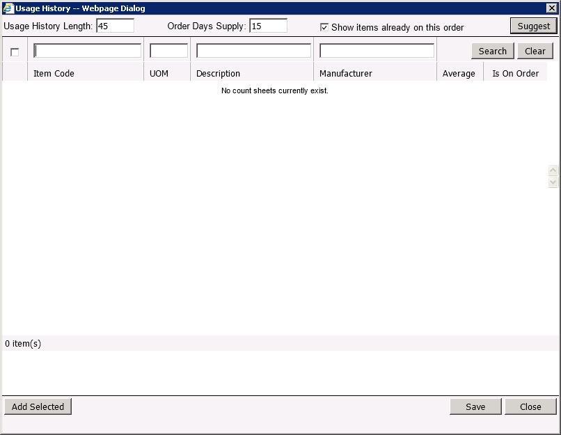Click the UOM filter textbox
Screen dimensions: 561x435
[168, 51]
